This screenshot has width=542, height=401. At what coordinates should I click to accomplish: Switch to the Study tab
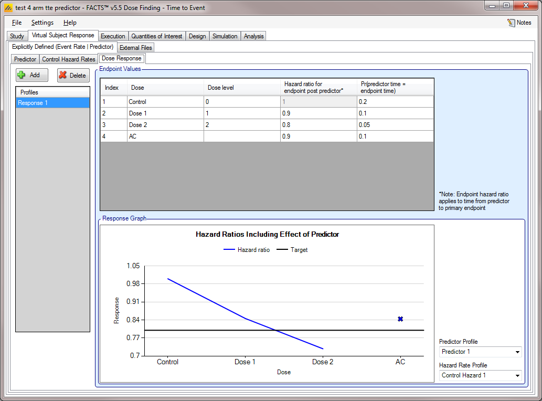(17, 36)
